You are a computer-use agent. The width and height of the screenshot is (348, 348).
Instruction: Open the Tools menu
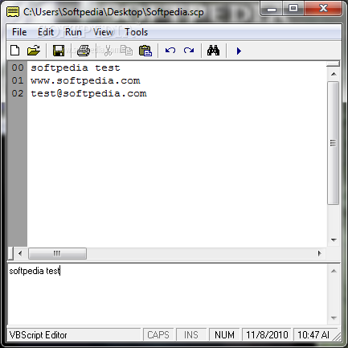(137, 32)
